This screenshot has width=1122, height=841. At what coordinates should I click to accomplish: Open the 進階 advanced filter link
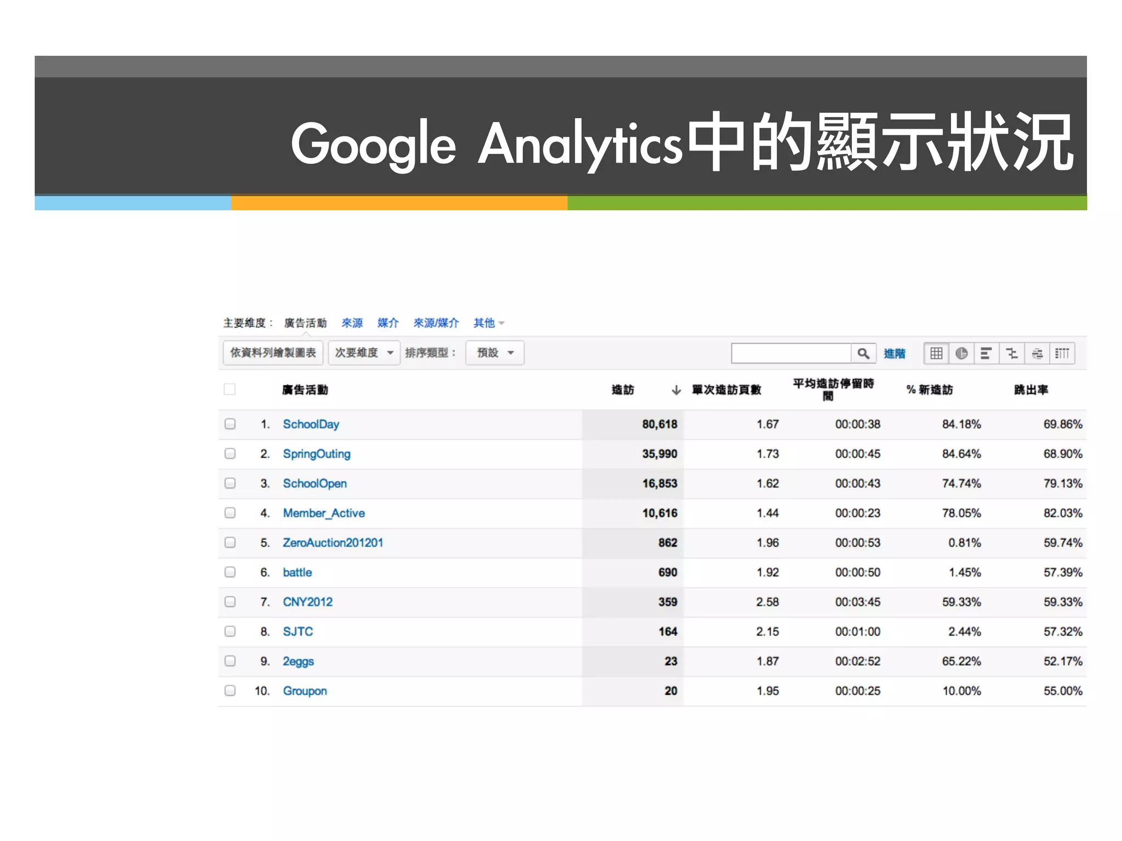click(895, 354)
